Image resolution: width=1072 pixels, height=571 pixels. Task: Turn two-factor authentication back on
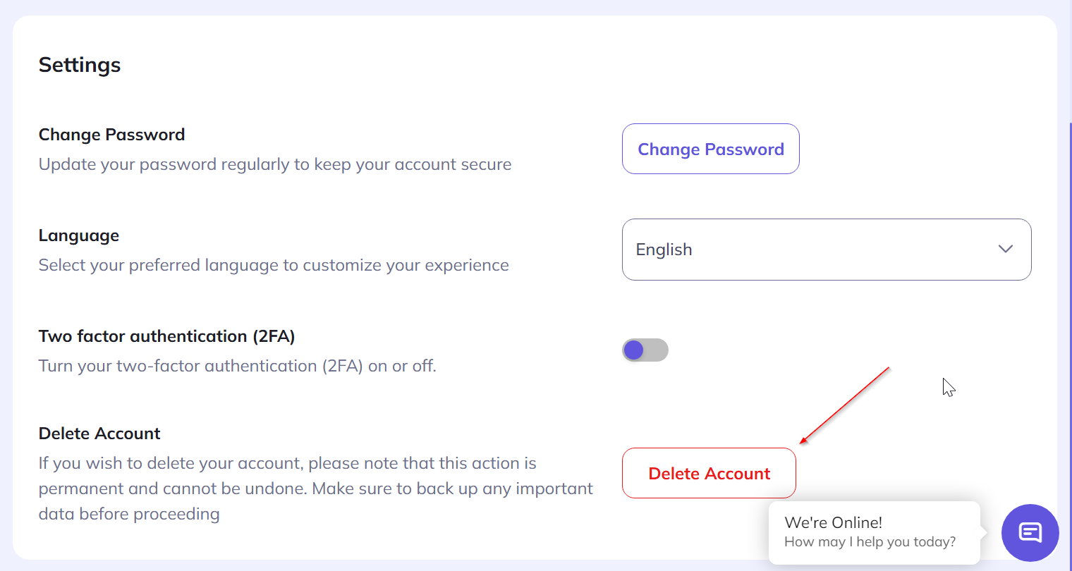(645, 350)
